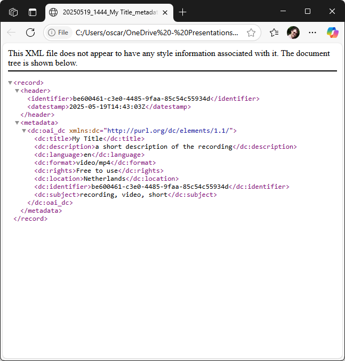Collapse the header element

[x=17, y=91]
